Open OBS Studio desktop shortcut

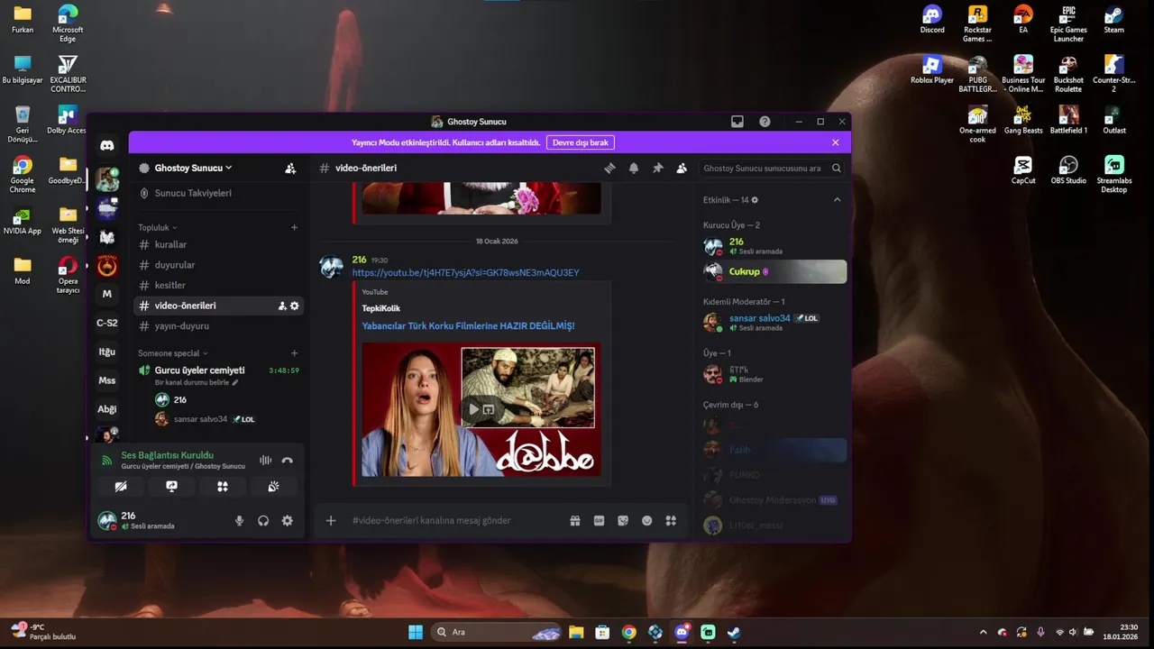click(x=1068, y=170)
